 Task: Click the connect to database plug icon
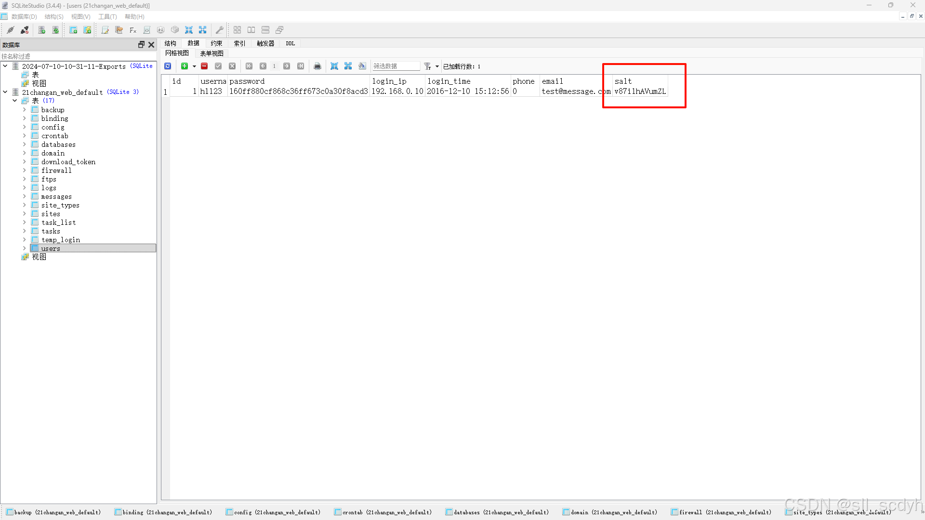click(x=10, y=30)
